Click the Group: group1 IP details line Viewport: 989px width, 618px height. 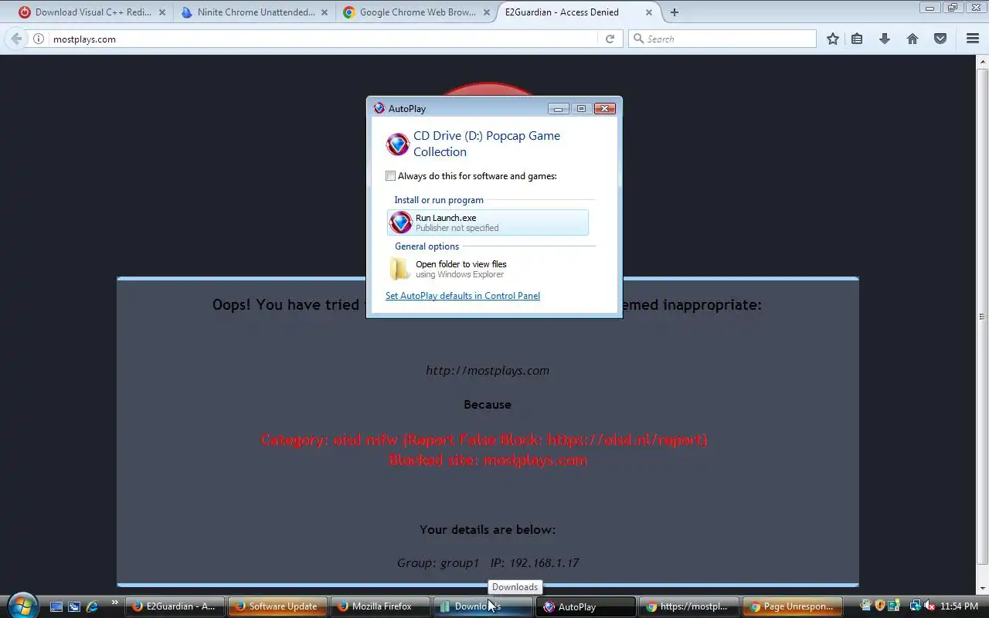[x=488, y=563]
